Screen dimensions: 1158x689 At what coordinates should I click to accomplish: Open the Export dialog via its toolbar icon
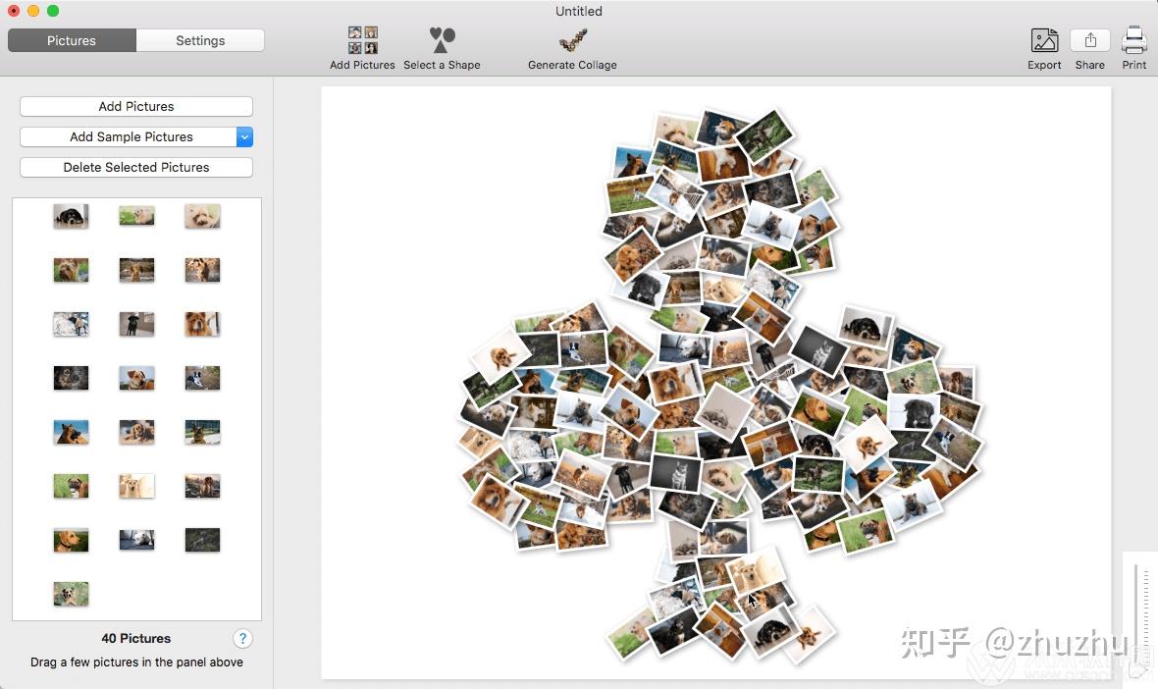coord(1043,41)
